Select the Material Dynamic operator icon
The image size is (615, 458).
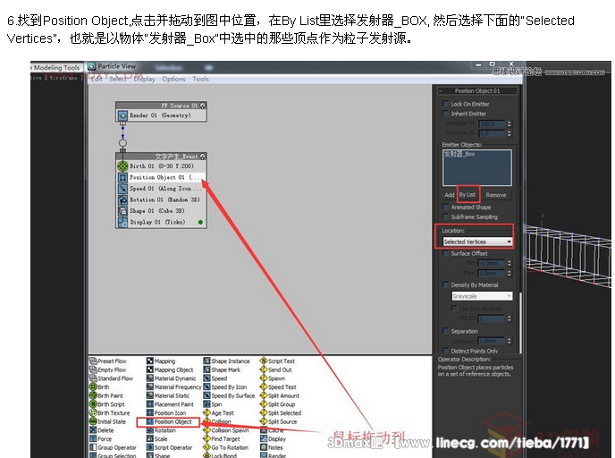pyautogui.click(x=150, y=377)
